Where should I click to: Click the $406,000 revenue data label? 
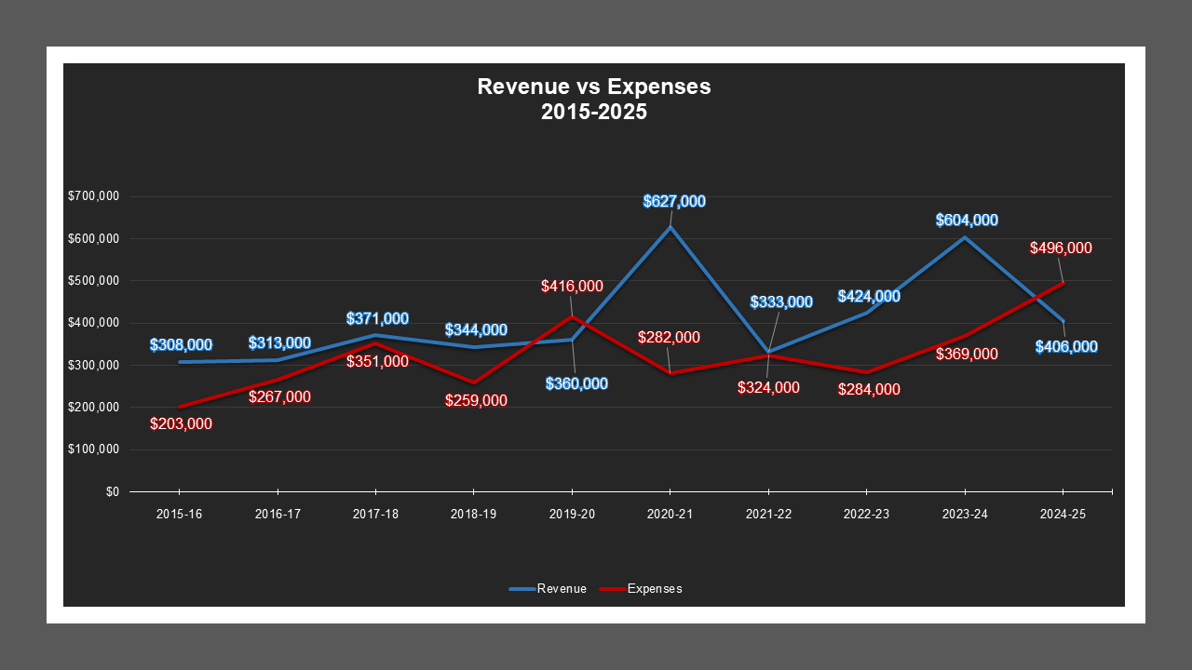click(x=1066, y=347)
